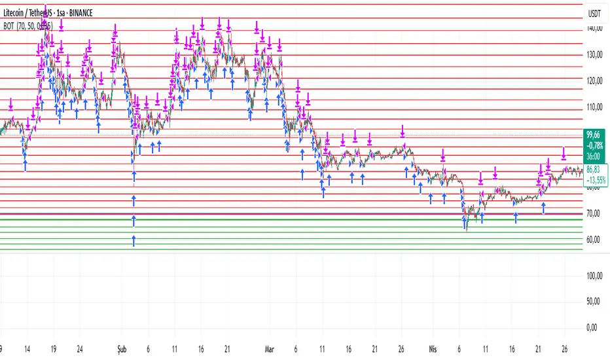Click the Nis month label on time axis
610x360 pixels.
[x=433, y=349]
